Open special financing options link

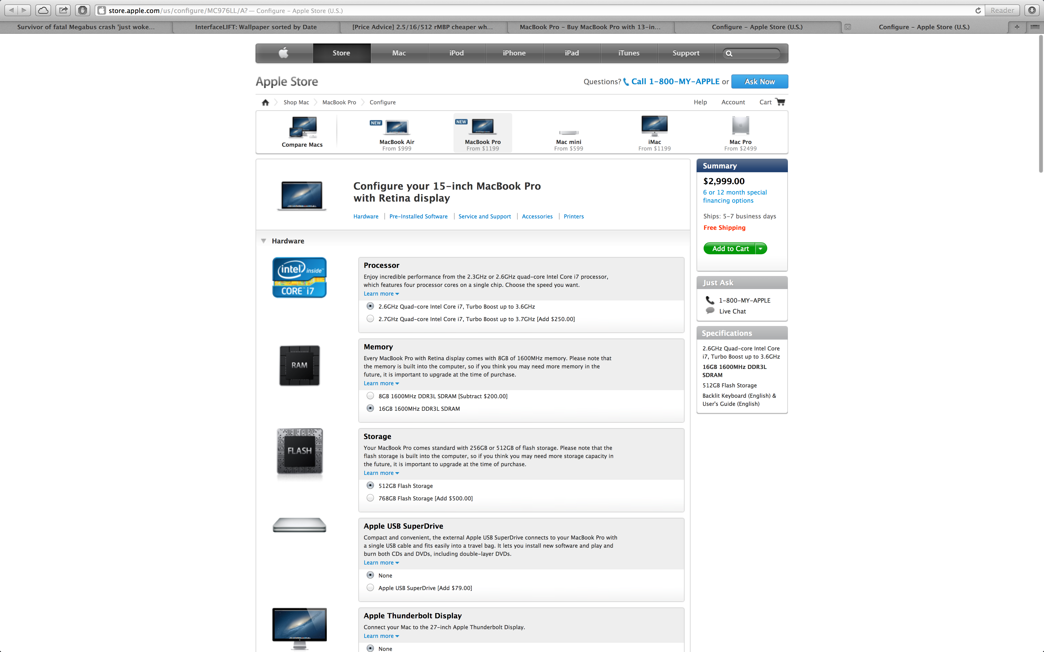[x=735, y=196]
